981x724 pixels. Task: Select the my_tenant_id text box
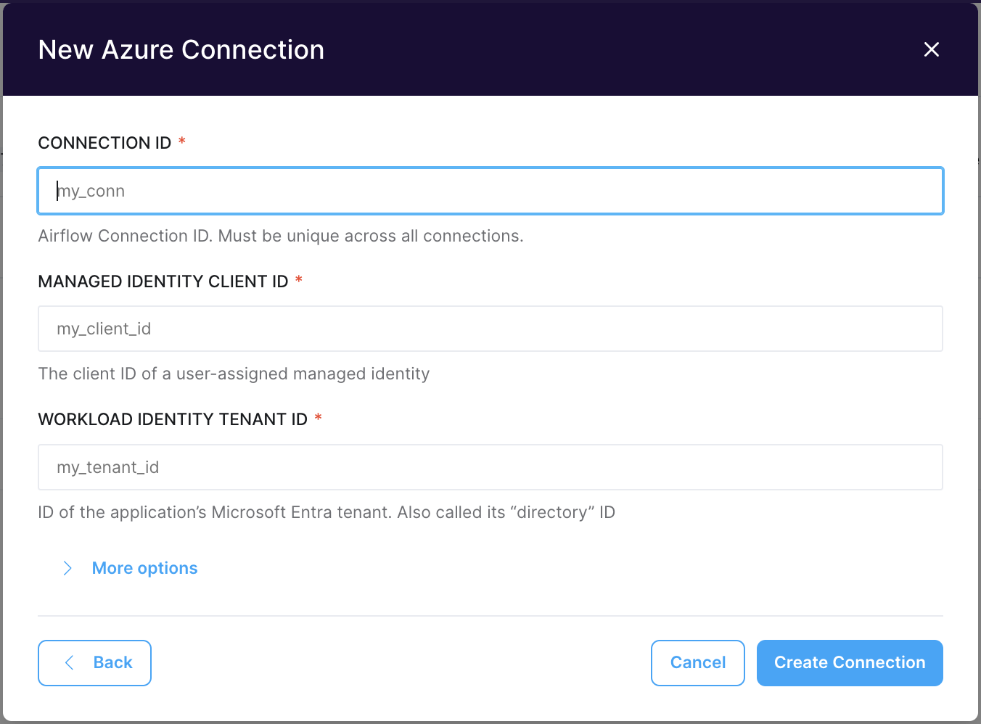pyautogui.click(x=490, y=467)
